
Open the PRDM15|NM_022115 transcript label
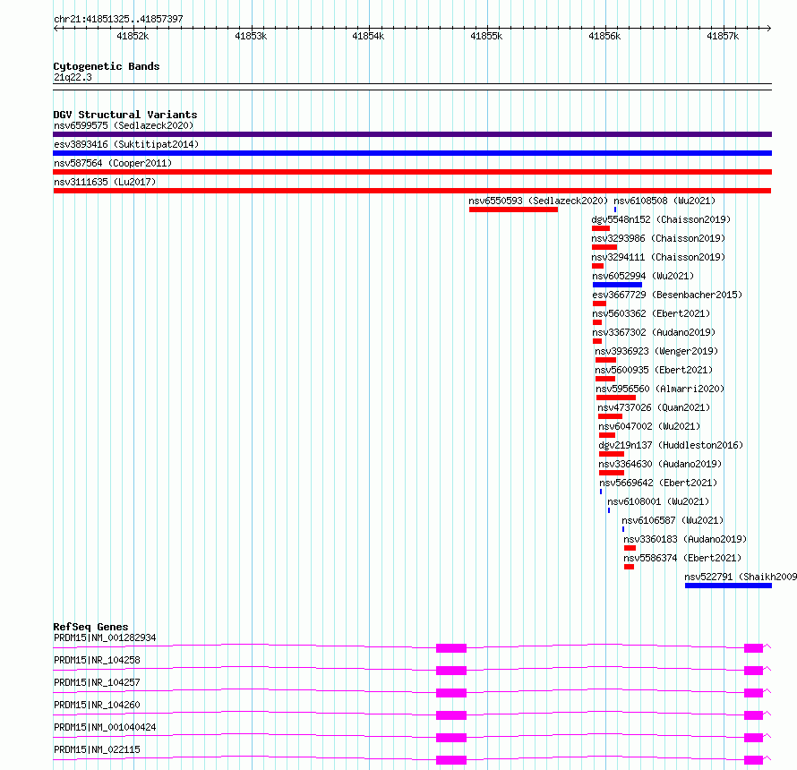pos(97,749)
